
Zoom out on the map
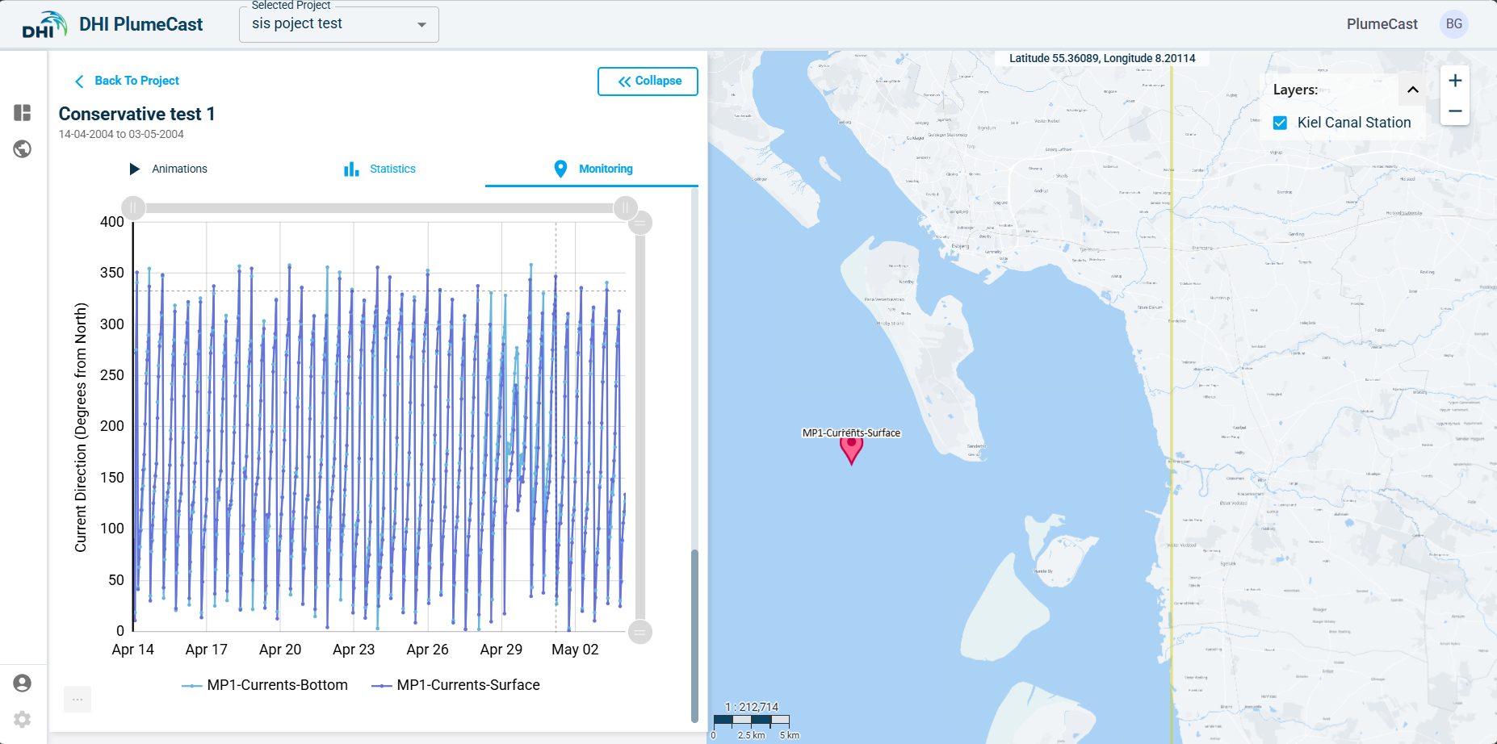[x=1455, y=111]
